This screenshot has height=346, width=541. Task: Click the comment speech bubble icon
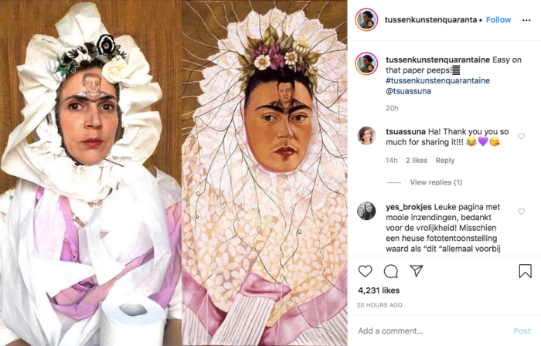391,271
